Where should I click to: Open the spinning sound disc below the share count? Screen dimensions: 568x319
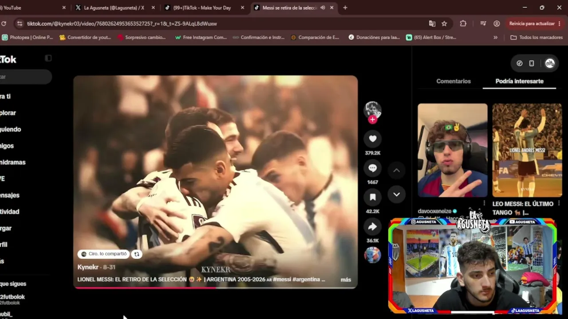pyautogui.click(x=372, y=255)
